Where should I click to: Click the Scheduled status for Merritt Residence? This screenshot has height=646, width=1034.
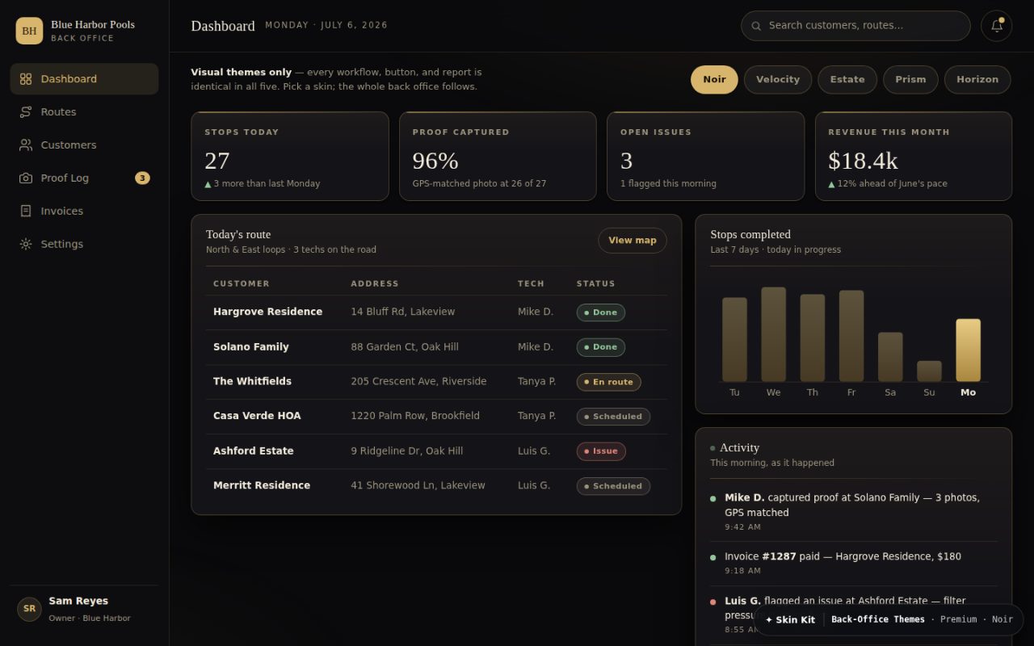click(613, 486)
